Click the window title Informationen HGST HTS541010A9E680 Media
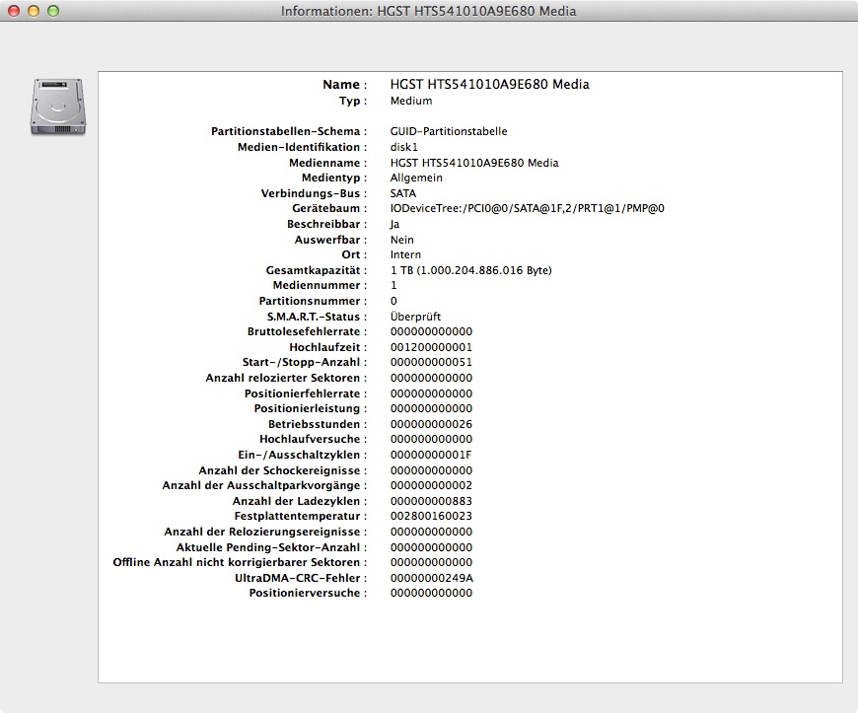The width and height of the screenshot is (858, 713). tap(428, 11)
